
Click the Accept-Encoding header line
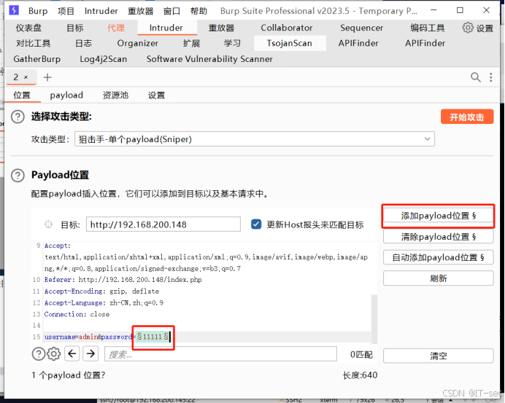coord(101,291)
